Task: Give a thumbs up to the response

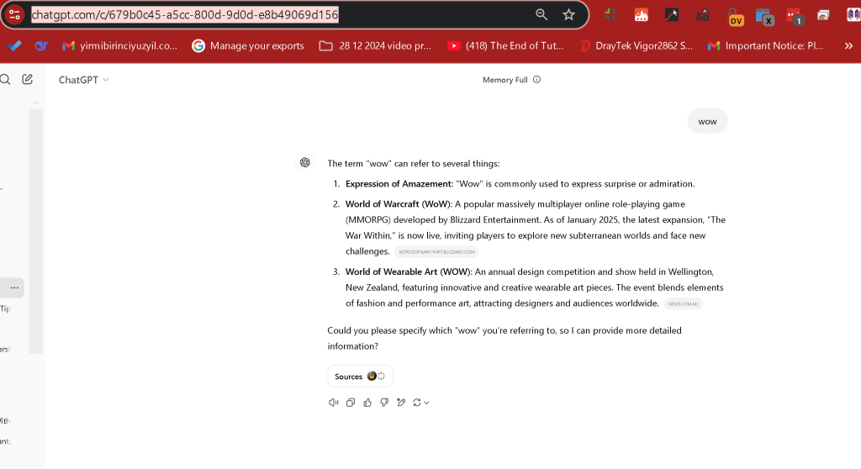Action: [x=367, y=403]
